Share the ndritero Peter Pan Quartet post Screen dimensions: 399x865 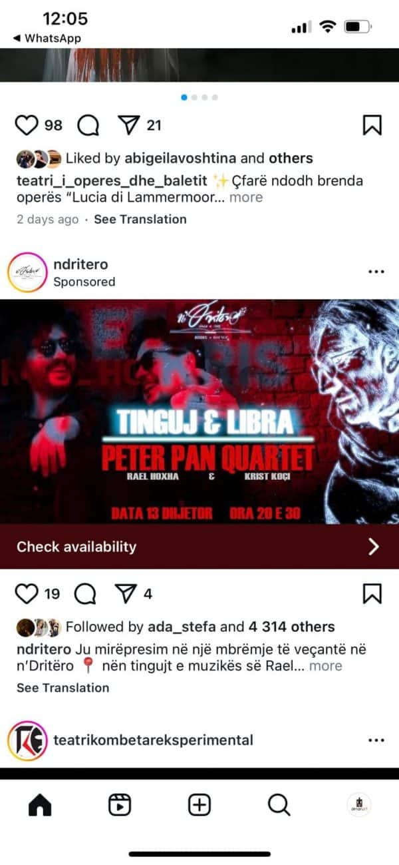126,593
